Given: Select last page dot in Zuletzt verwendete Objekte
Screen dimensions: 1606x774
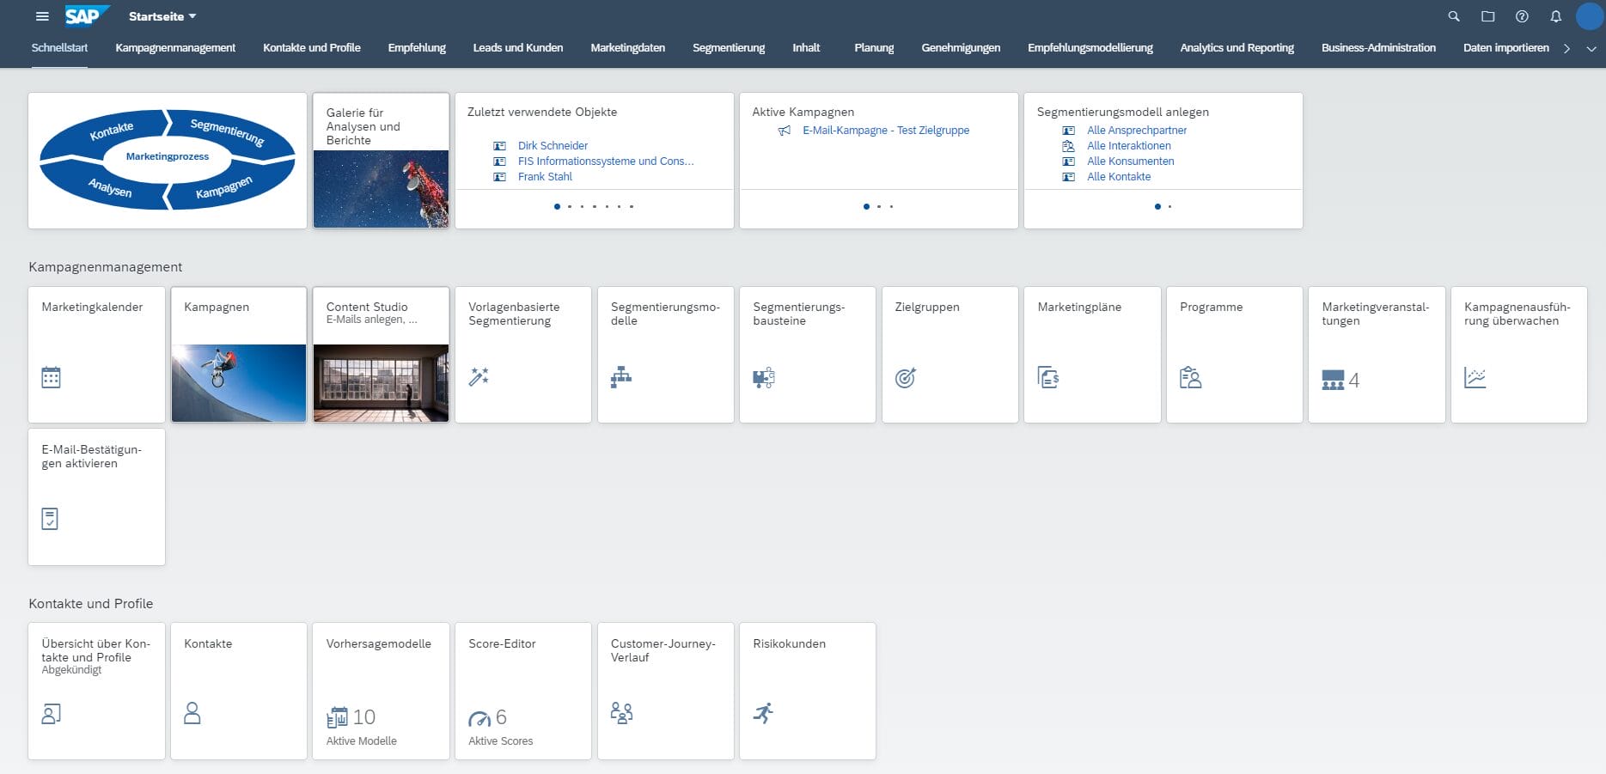Looking at the screenshot, I should [632, 206].
